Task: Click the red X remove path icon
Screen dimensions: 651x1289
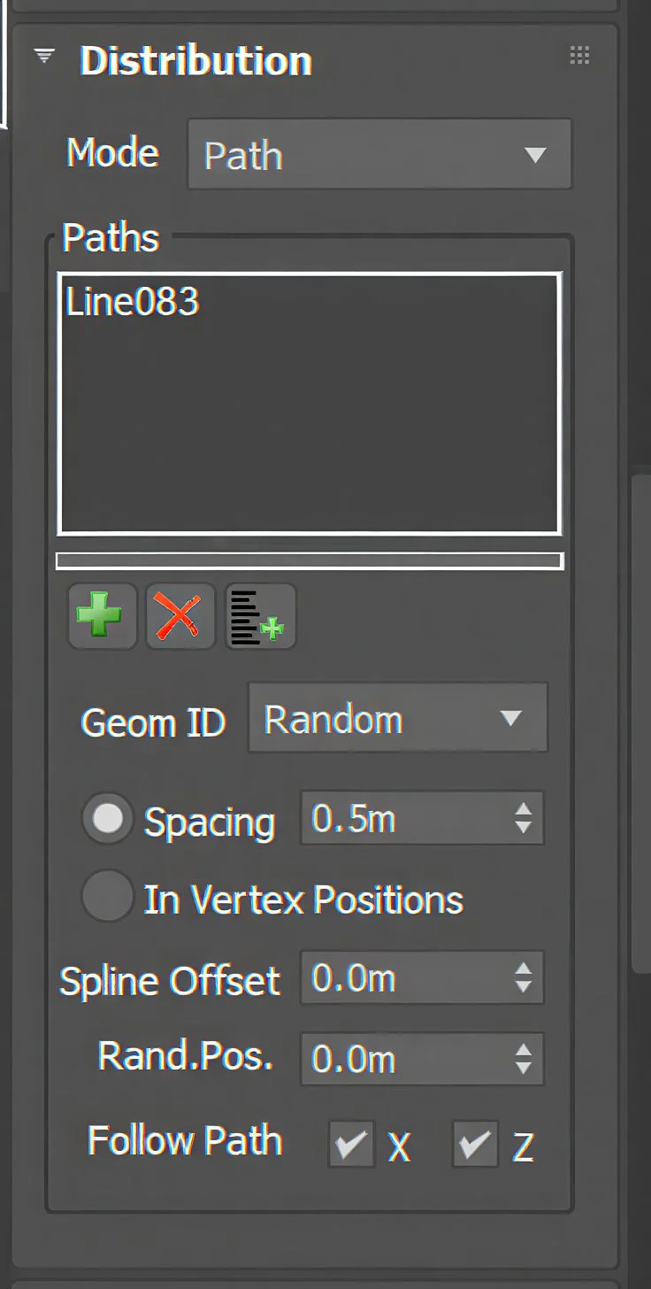Action: (180, 616)
